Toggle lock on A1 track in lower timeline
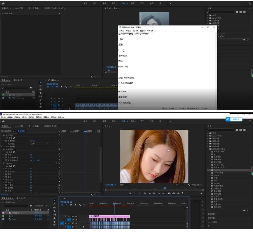The image size is (253, 237). [65, 227]
